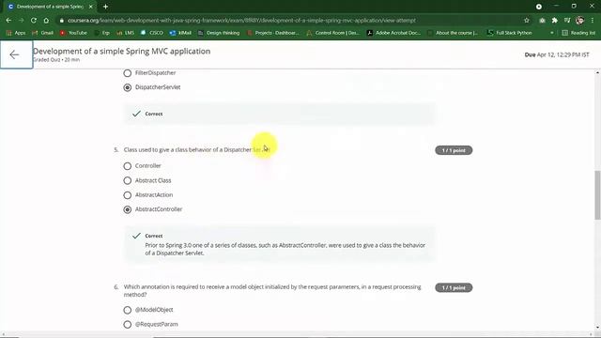
Task: Open the Projects - Dashboard bookmark
Action: point(273,33)
